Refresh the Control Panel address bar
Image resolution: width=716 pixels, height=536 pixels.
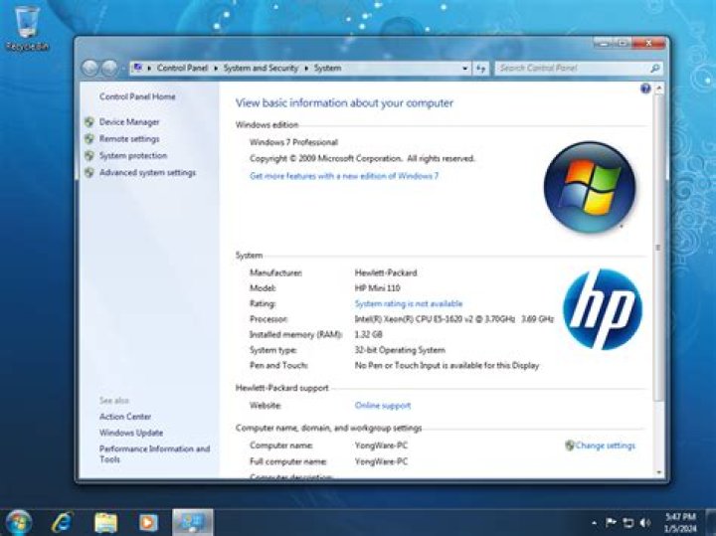click(x=481, y=69)
